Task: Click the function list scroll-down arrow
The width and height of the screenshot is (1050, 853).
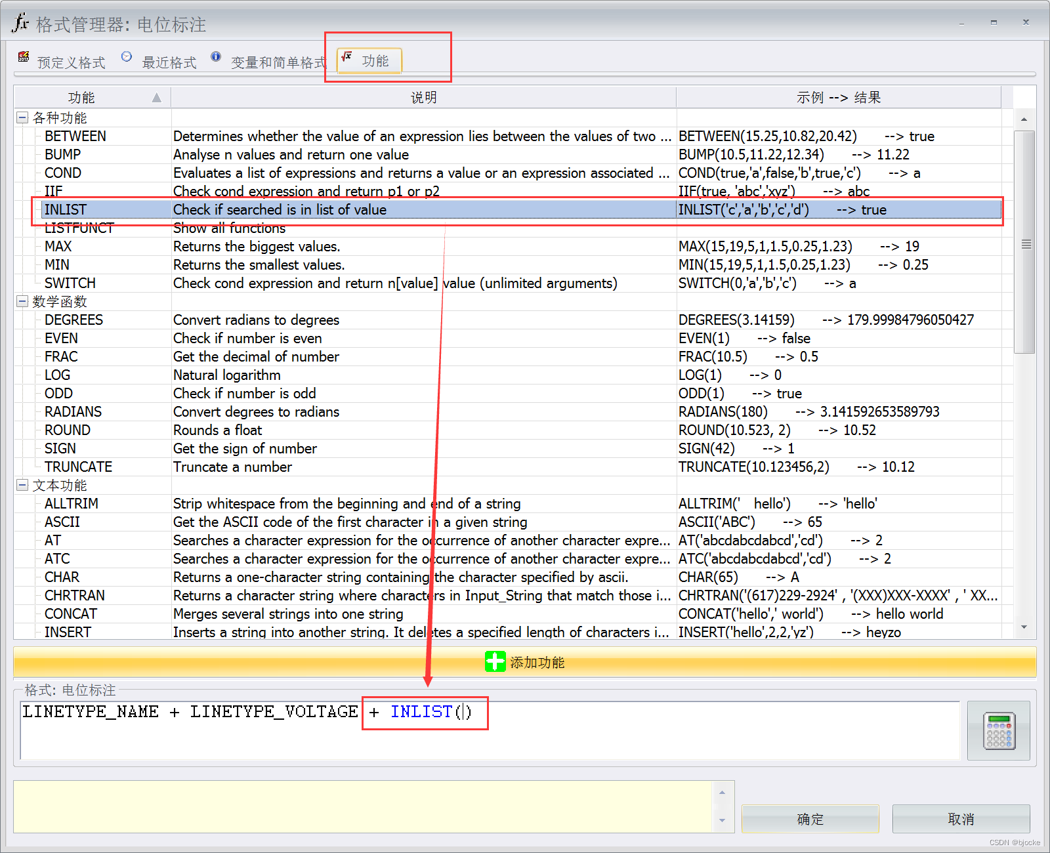Action: coord(1024,627)
